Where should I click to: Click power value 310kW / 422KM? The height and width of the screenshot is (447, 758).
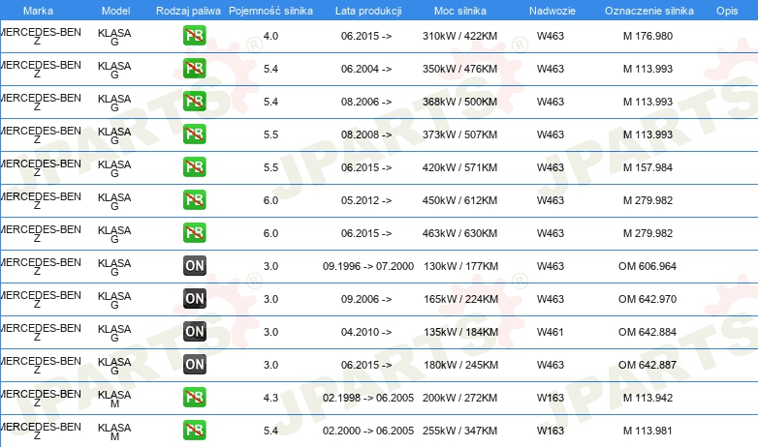459,36
